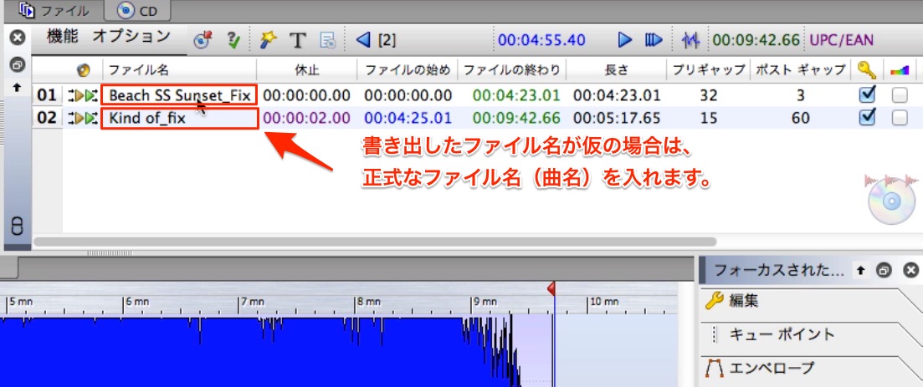Click the write CD disc icon in toolbar
This screenshot has height=387, width=923.
click(202, 40)
